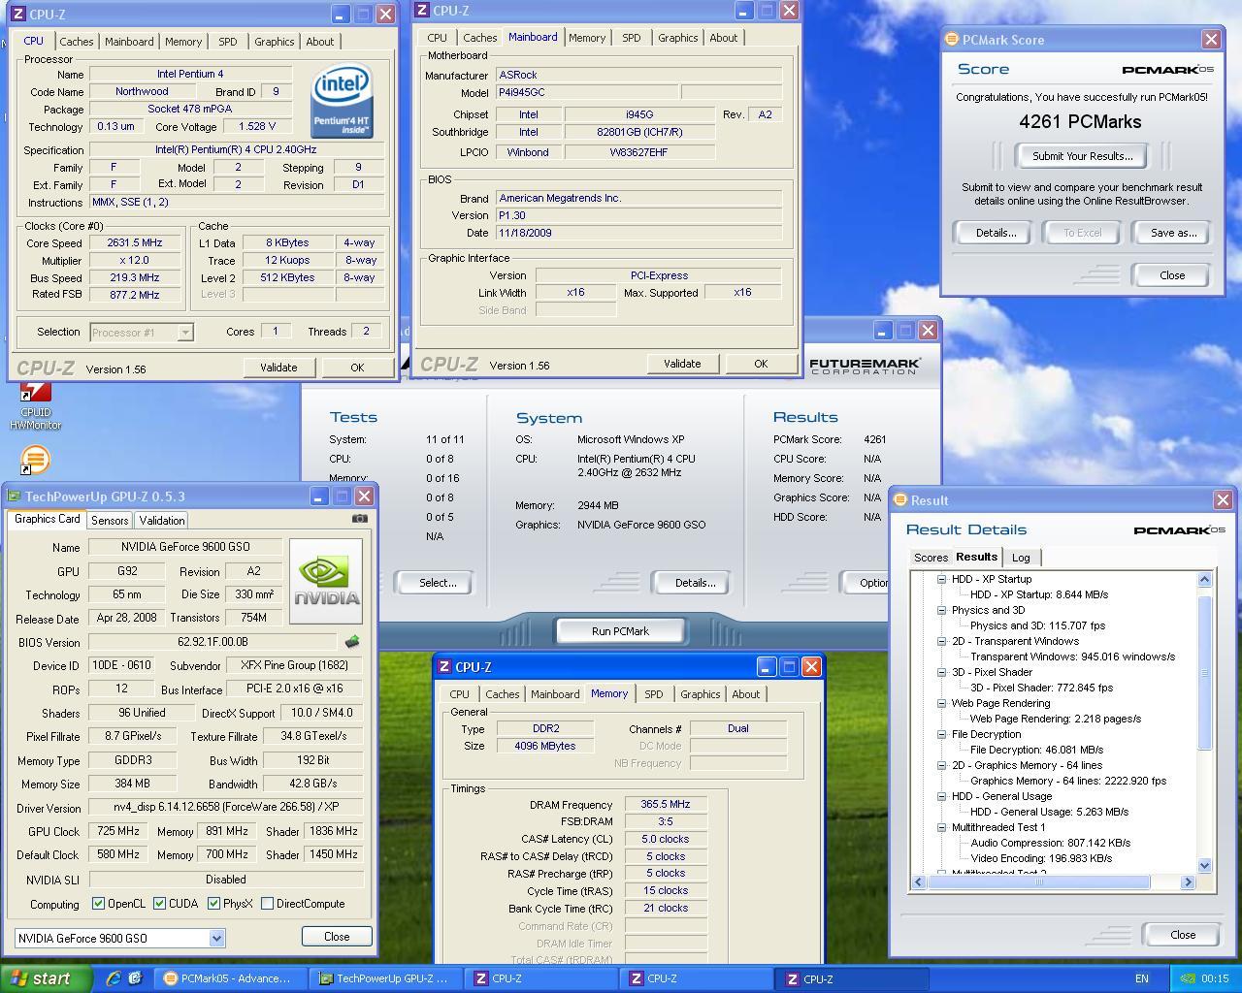Viewport: 1242px width, 993px height.
Task: Click the BIOS Version field in GPU-Z
Action: pos(212,642)
